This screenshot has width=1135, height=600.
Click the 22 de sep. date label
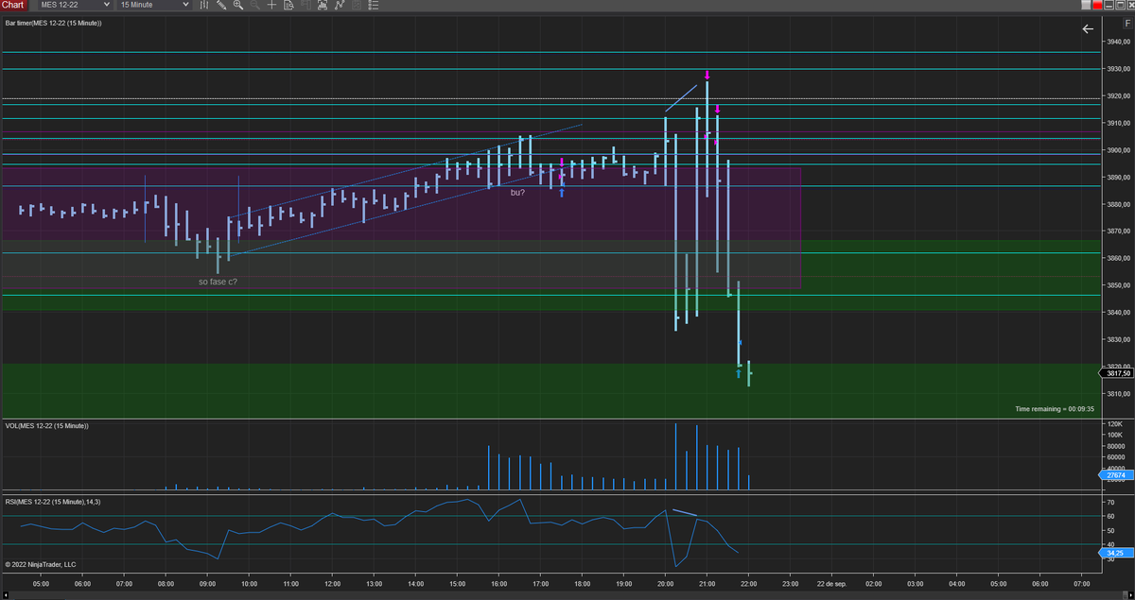pyautogui.click(x=830, y=584)
